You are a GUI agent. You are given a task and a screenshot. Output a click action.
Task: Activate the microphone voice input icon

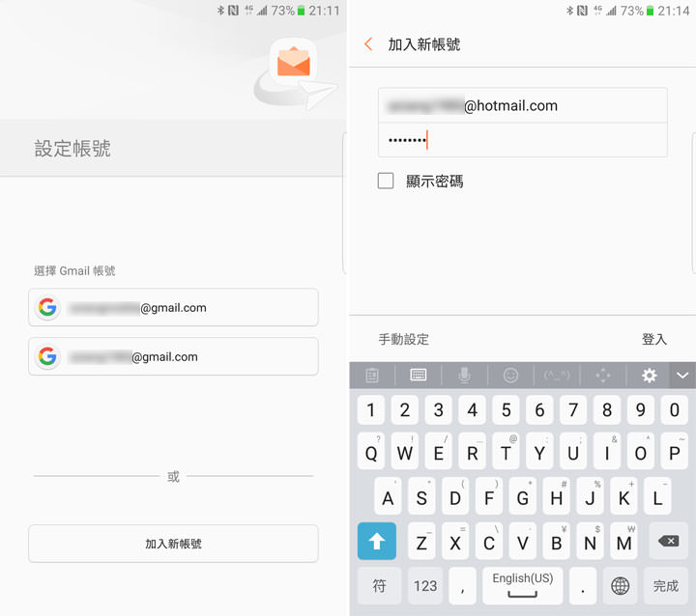click(465, 375)
